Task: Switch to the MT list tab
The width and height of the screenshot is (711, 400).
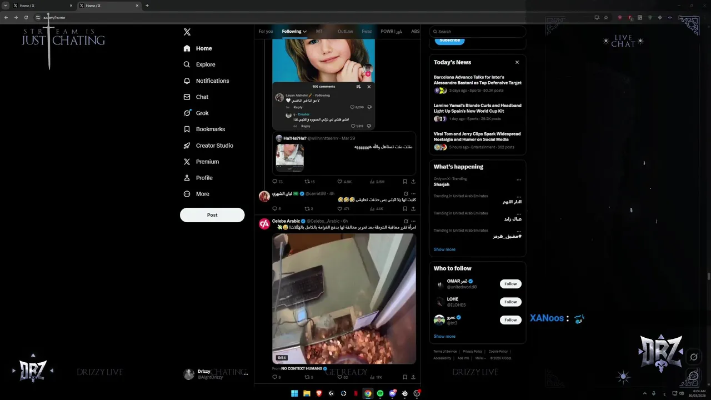Action: (319, 32)
